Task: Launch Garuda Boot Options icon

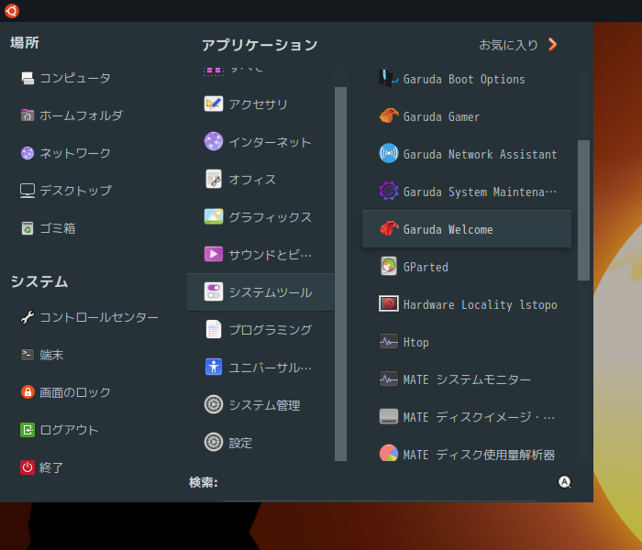Action: [x=389, y=78]
